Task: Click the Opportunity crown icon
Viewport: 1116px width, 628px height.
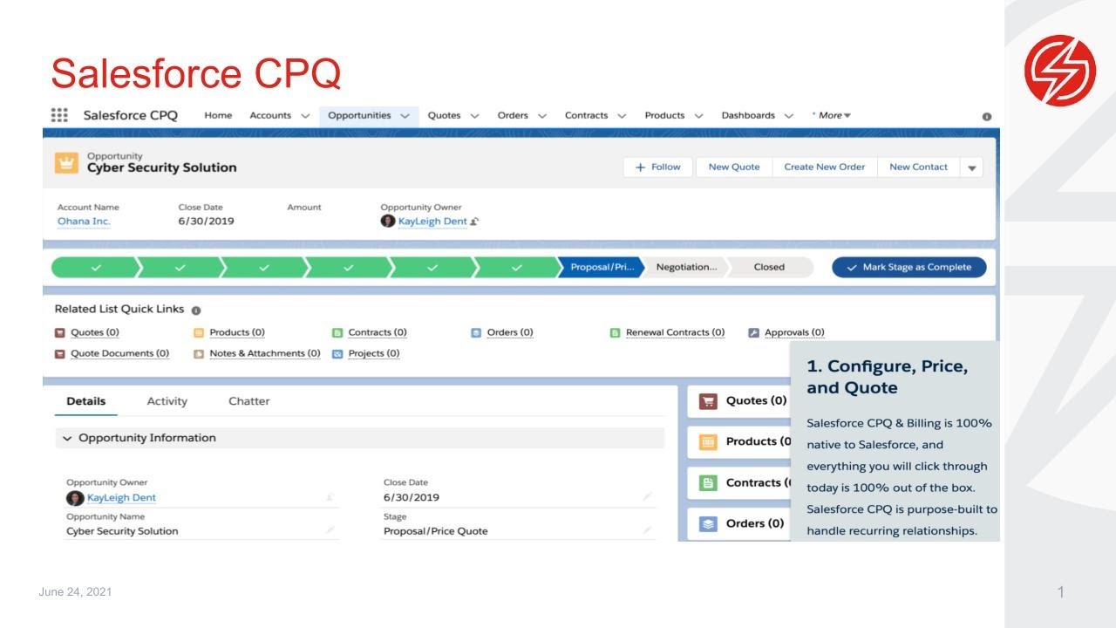Action: tap(67, 162)
